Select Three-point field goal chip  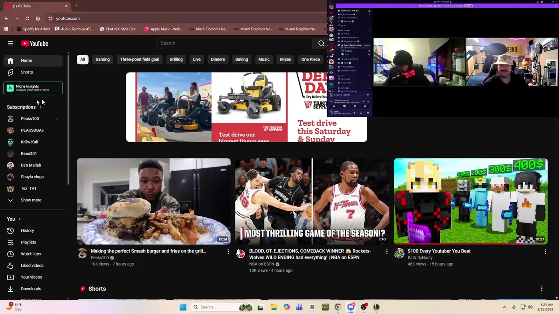pyautogui.click(x=140, y=59)
